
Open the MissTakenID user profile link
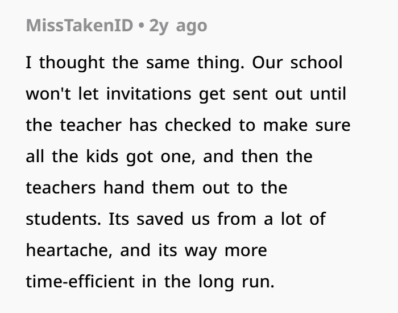click(80, 26)
